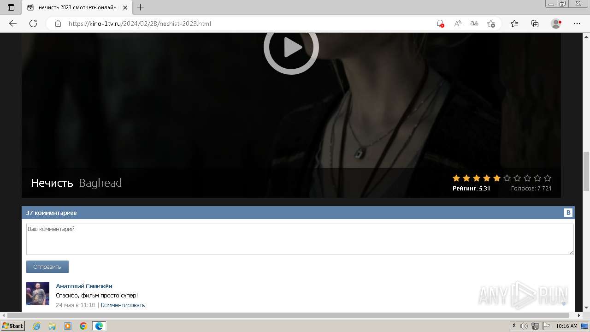Image resolution: width=590 pixels, height=332 pixels.
Task: Open File Explorer from taskbar
Action: coord(52,326)
